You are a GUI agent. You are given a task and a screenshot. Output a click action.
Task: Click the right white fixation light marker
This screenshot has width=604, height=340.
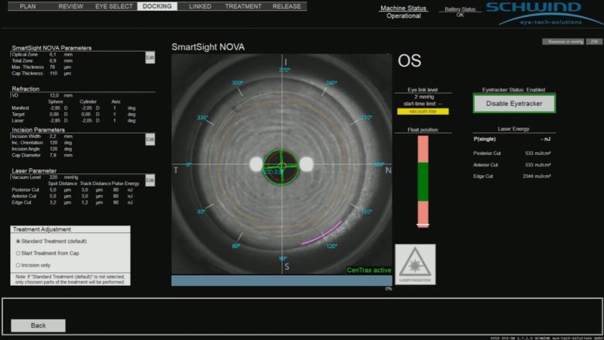pyautogui.click(x=307, y=164)
